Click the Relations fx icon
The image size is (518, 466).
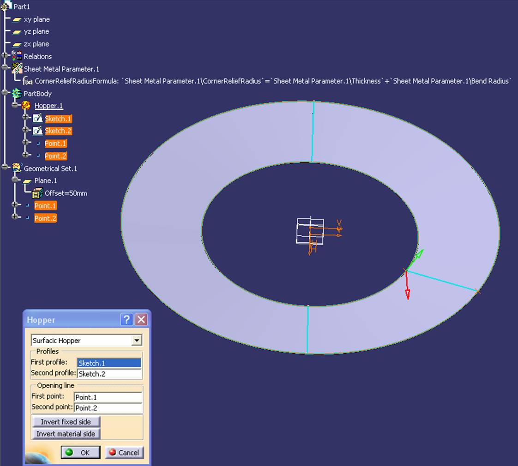point(17,55)
